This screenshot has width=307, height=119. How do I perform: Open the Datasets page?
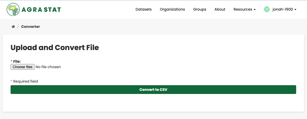tap(144, 9)
